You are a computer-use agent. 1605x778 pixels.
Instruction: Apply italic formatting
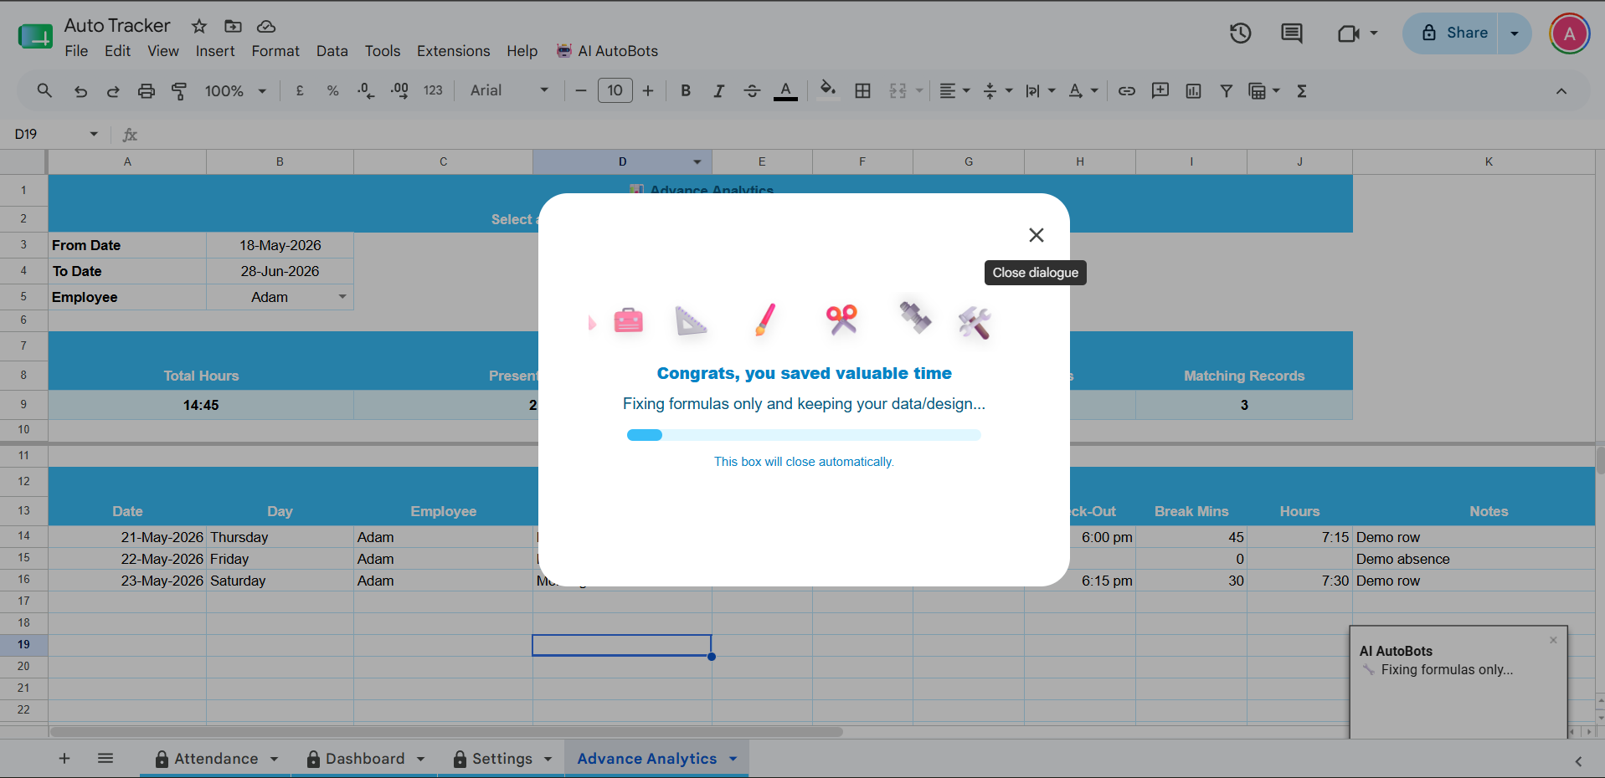pos(718,90)
